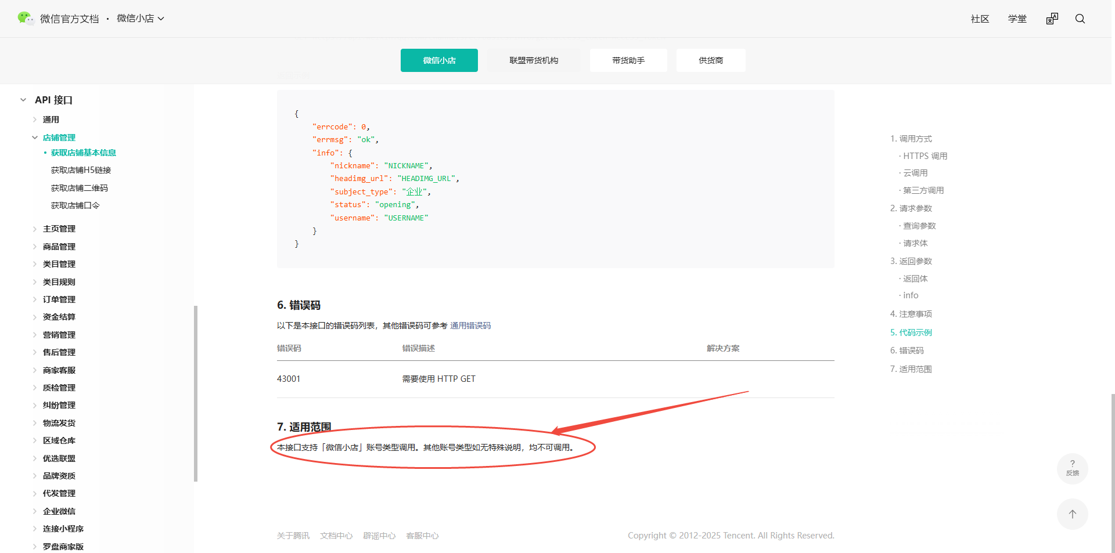The height and width of the screenshot is (553, 1115).
Task: Click the WeChat logo icon
Action: 26,19
